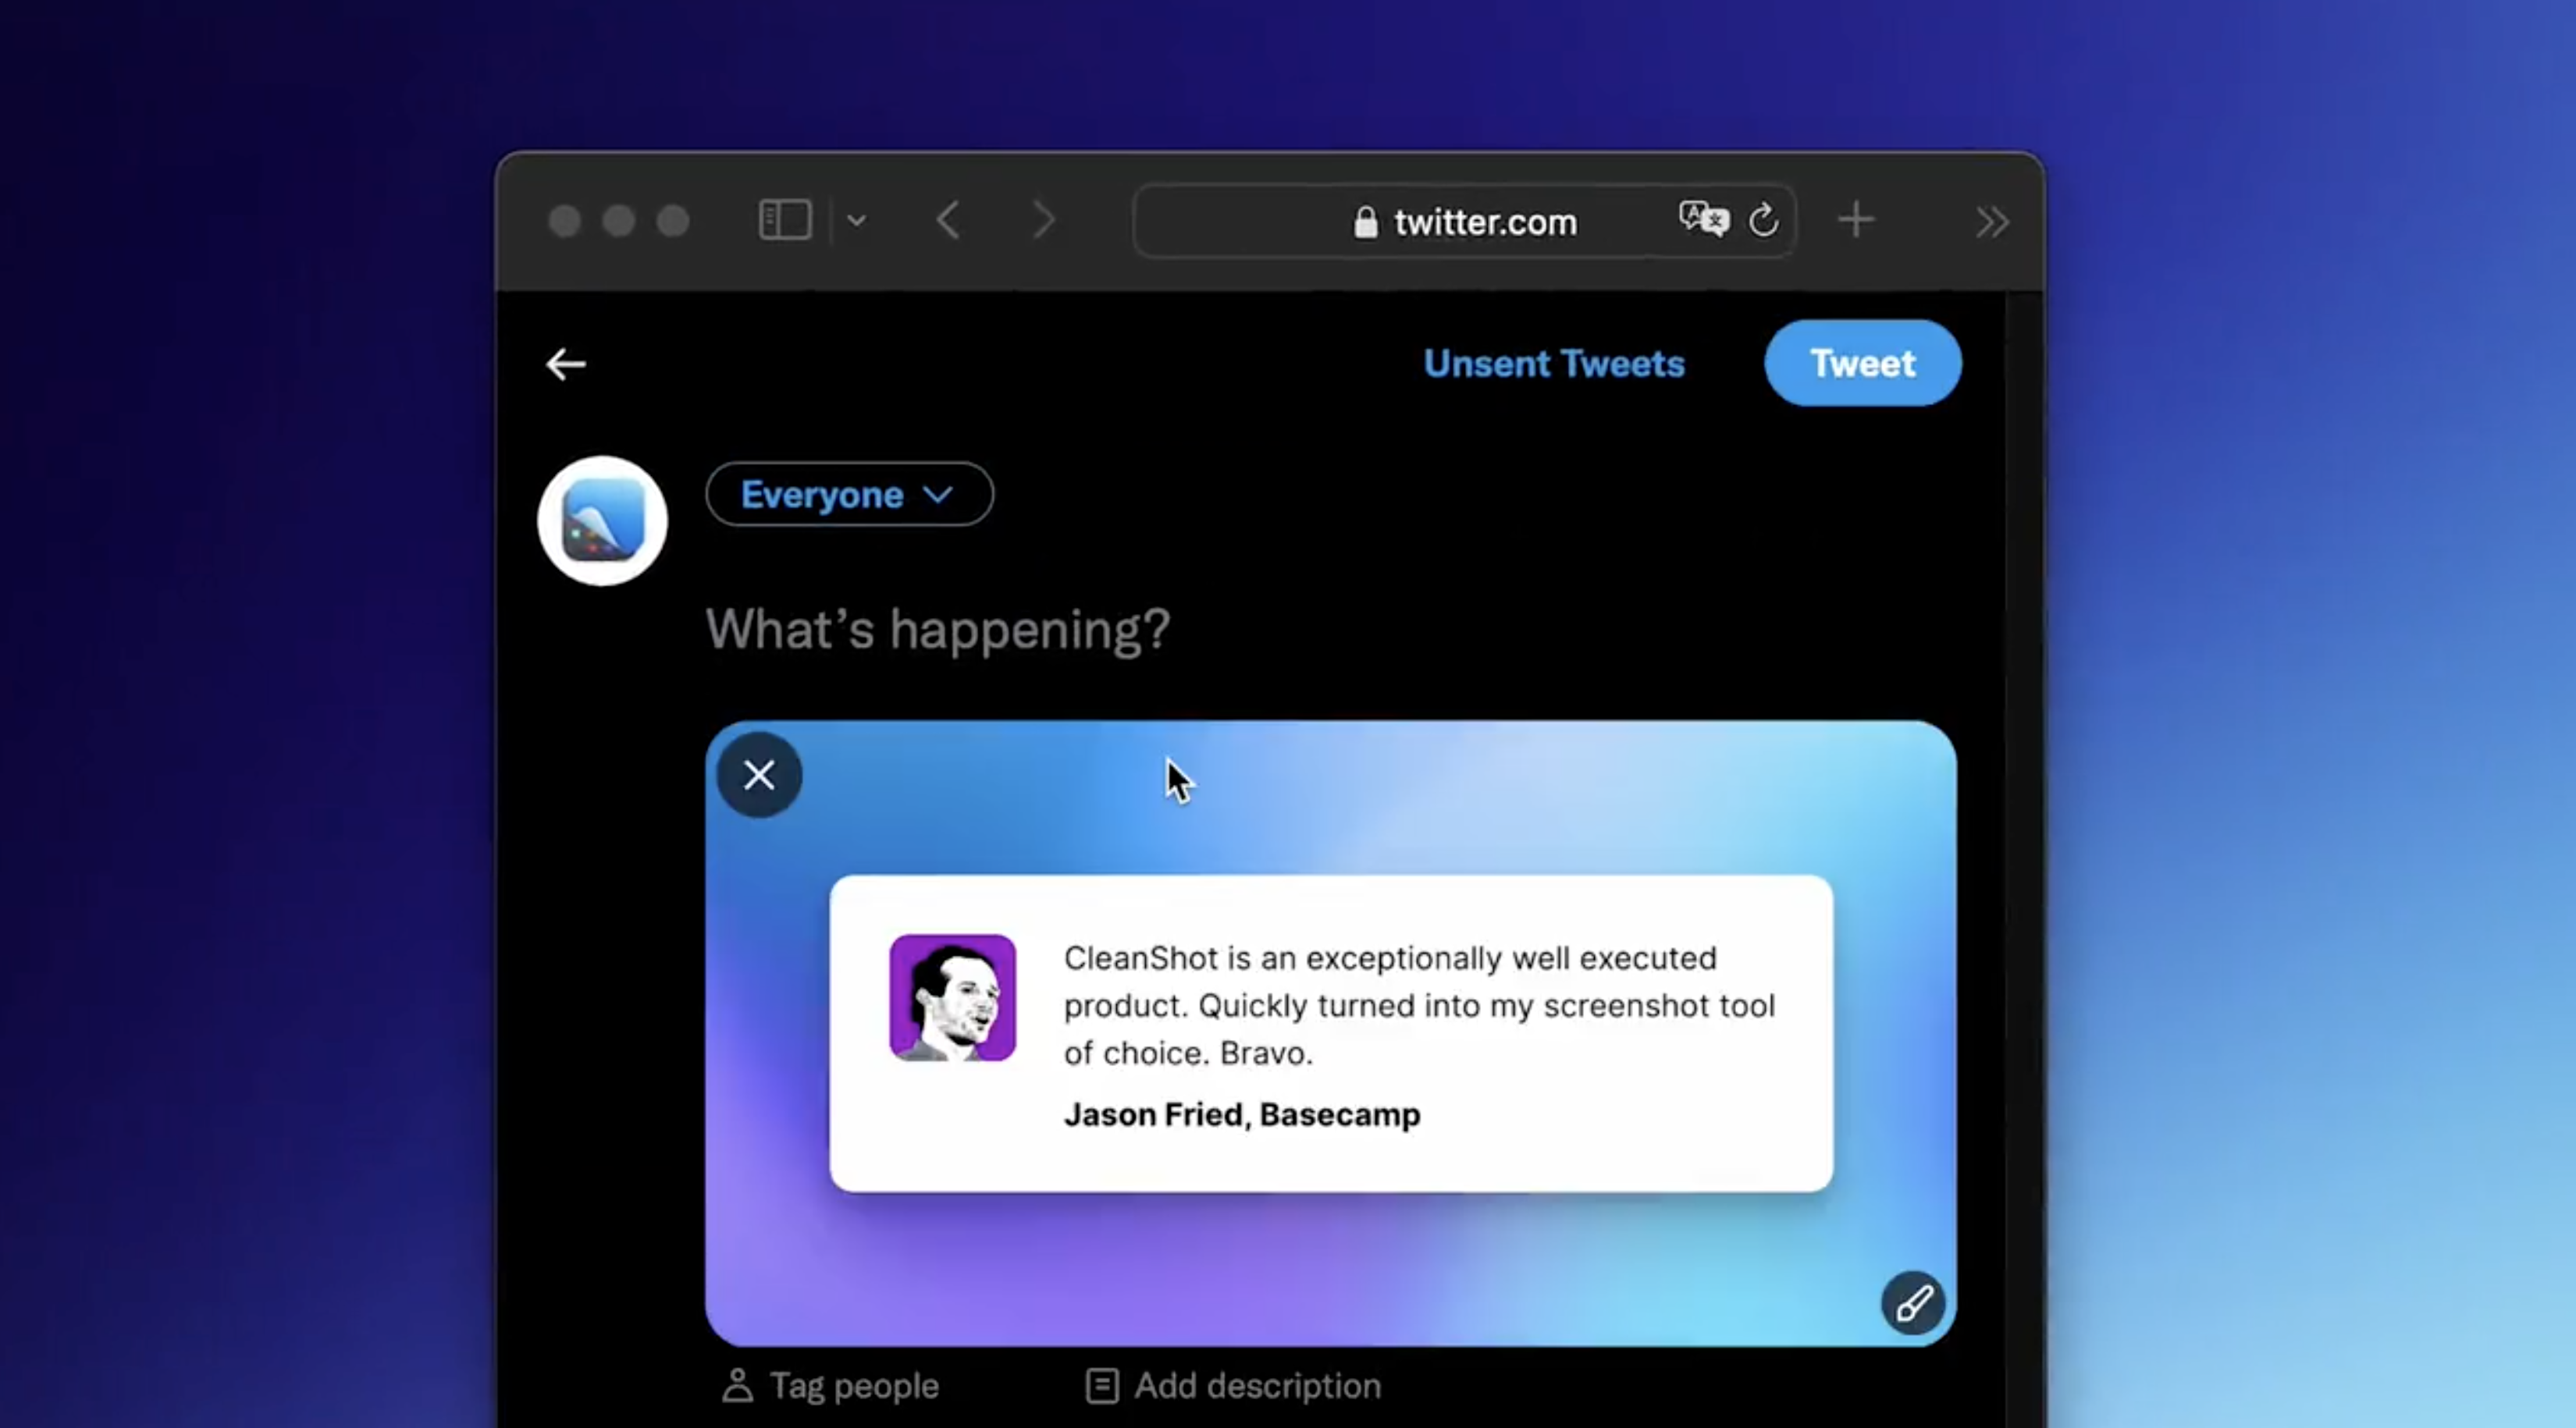Image resolution: width=2576 pixels, height=1428 pixels.
Task: Click the third gray window control dot
Action: [x=673, y=221]
